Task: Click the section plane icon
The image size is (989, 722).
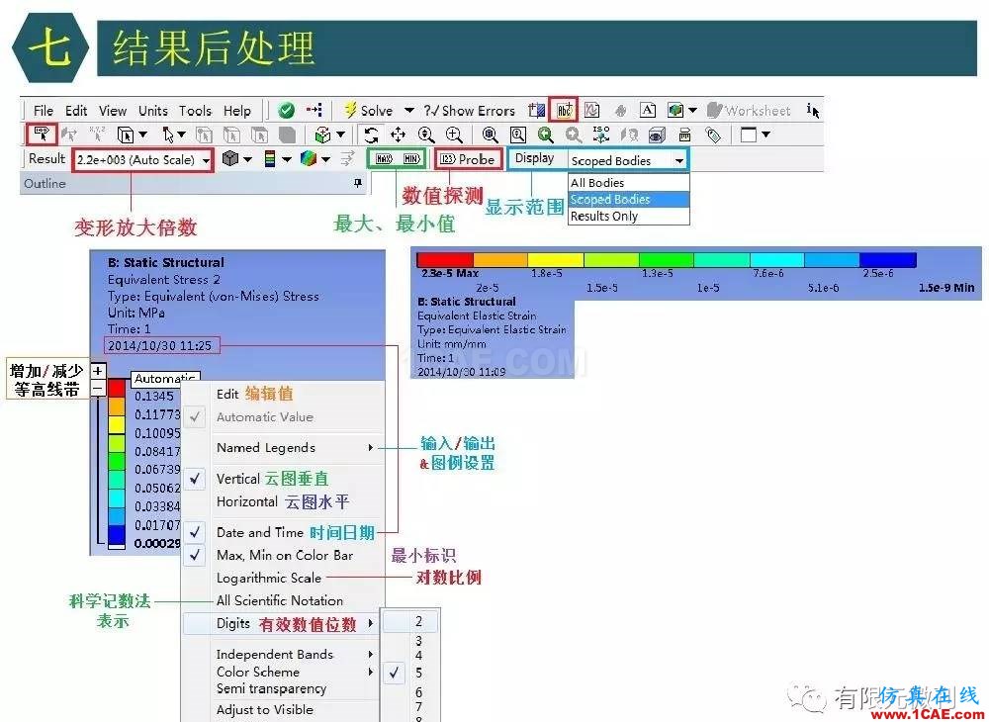Action: point(536,111)
